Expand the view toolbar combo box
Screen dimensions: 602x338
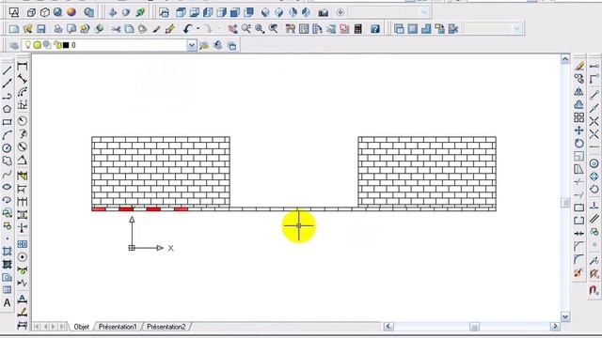[424, 12]
